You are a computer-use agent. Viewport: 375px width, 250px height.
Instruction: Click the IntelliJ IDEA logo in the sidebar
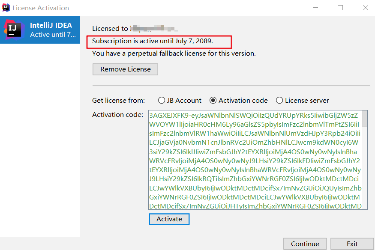(13, 30)
